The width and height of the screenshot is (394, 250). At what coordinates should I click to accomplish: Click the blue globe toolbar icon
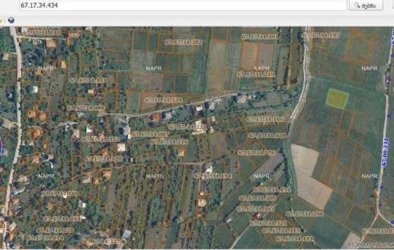[x=11, y=20]
